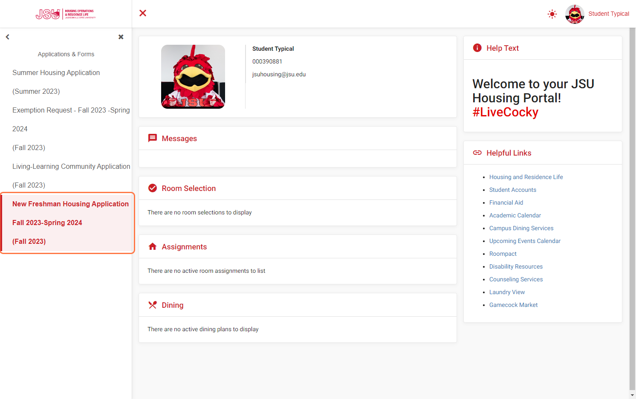Click the JSU Housing Operations logo
The width and height of the screenshot is (636, 399).
(66, 14)
